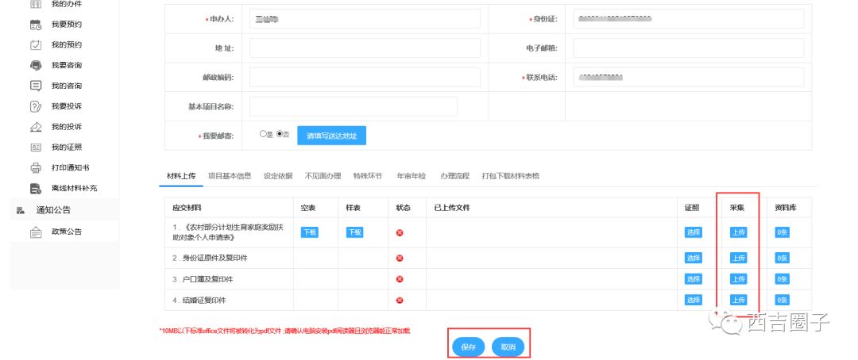Open 我要预约 sidebar link

point(66,24)
